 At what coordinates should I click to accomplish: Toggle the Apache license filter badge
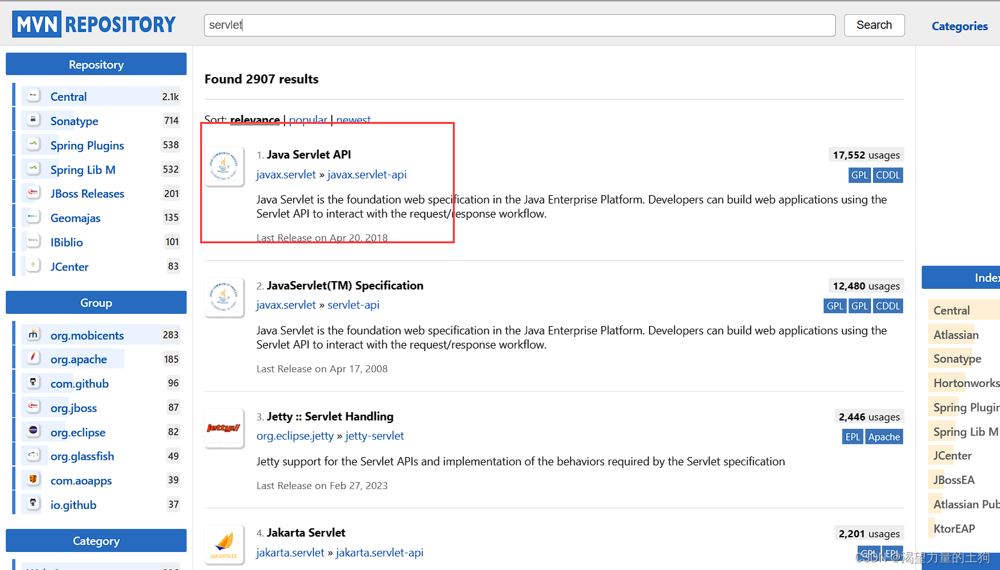pyautogui.click(x=884, y=436)
